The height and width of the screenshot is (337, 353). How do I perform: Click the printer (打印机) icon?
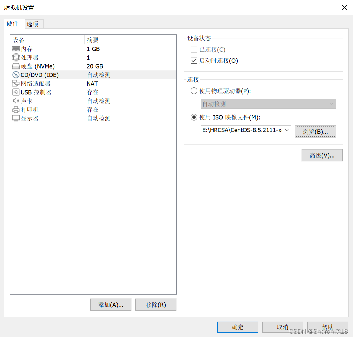[x=16, y=109]
